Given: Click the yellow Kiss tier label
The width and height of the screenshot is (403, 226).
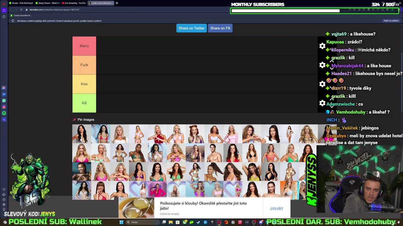Looking at the screenshot, I should click(84, 84).
